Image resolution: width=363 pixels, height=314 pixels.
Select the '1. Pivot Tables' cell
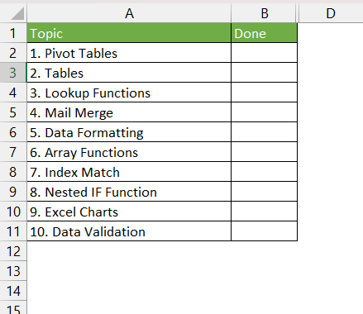click(x=129, y=53)
